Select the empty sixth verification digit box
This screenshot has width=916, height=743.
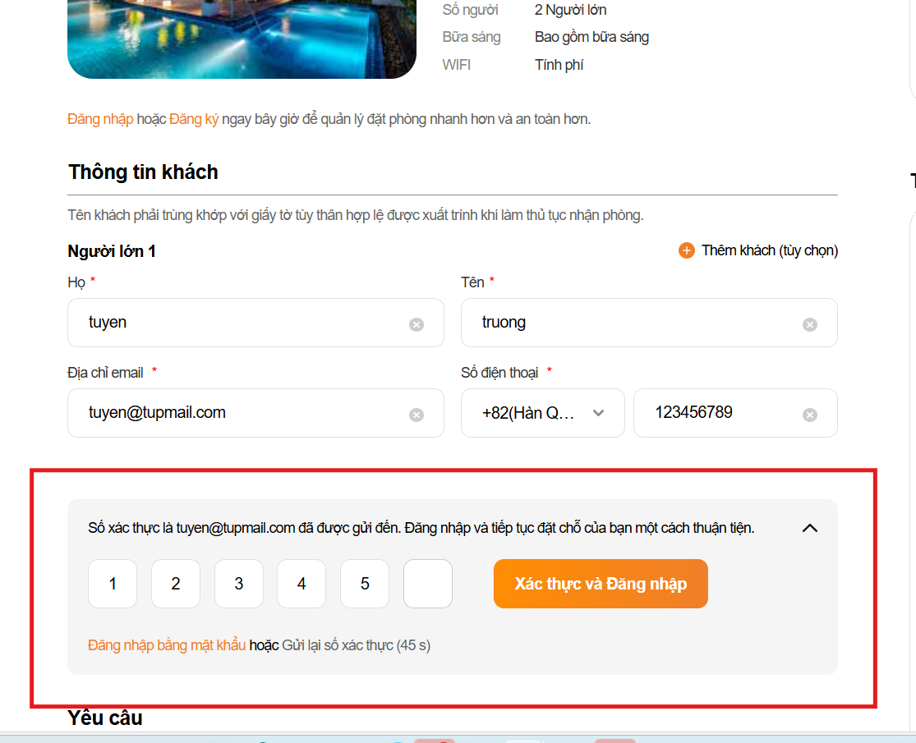coord(428,584)
